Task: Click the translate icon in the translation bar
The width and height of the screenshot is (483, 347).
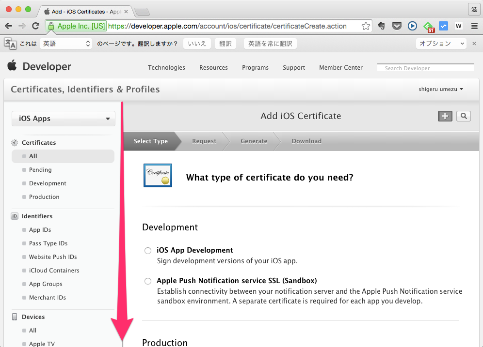Action: coord(10,44)
